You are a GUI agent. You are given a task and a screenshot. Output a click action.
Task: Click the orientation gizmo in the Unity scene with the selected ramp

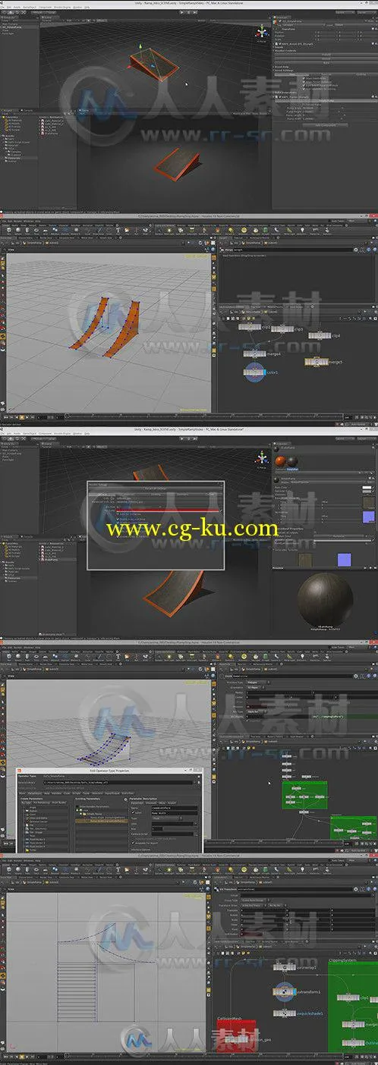pos(262,31)
